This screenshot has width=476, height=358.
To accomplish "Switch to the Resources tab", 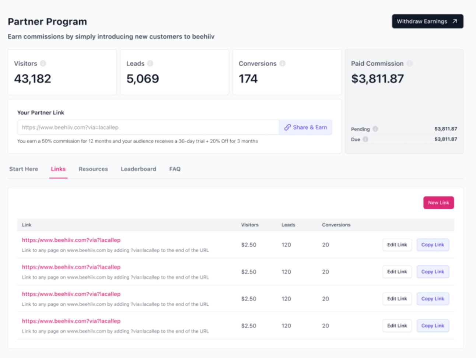I will pos(93,169).
